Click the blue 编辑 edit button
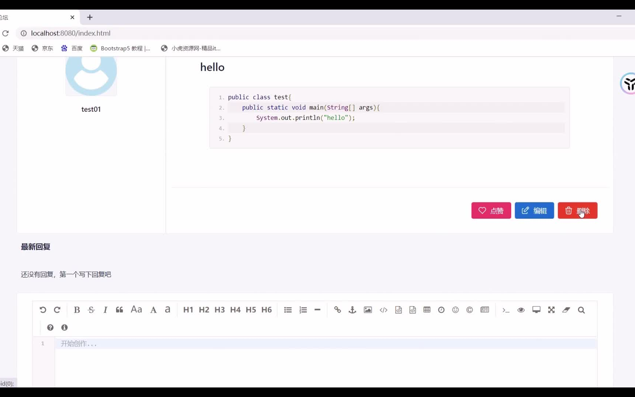The width and height of the screenshot is (635, 397). click(534, 211)
